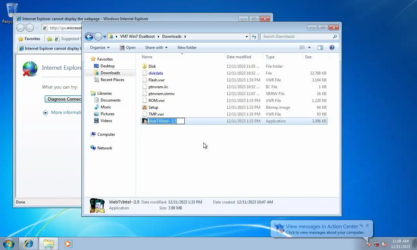Screen dimensions: 417x250
Task: Click Internet Explorer Back button
Action: 20,28
